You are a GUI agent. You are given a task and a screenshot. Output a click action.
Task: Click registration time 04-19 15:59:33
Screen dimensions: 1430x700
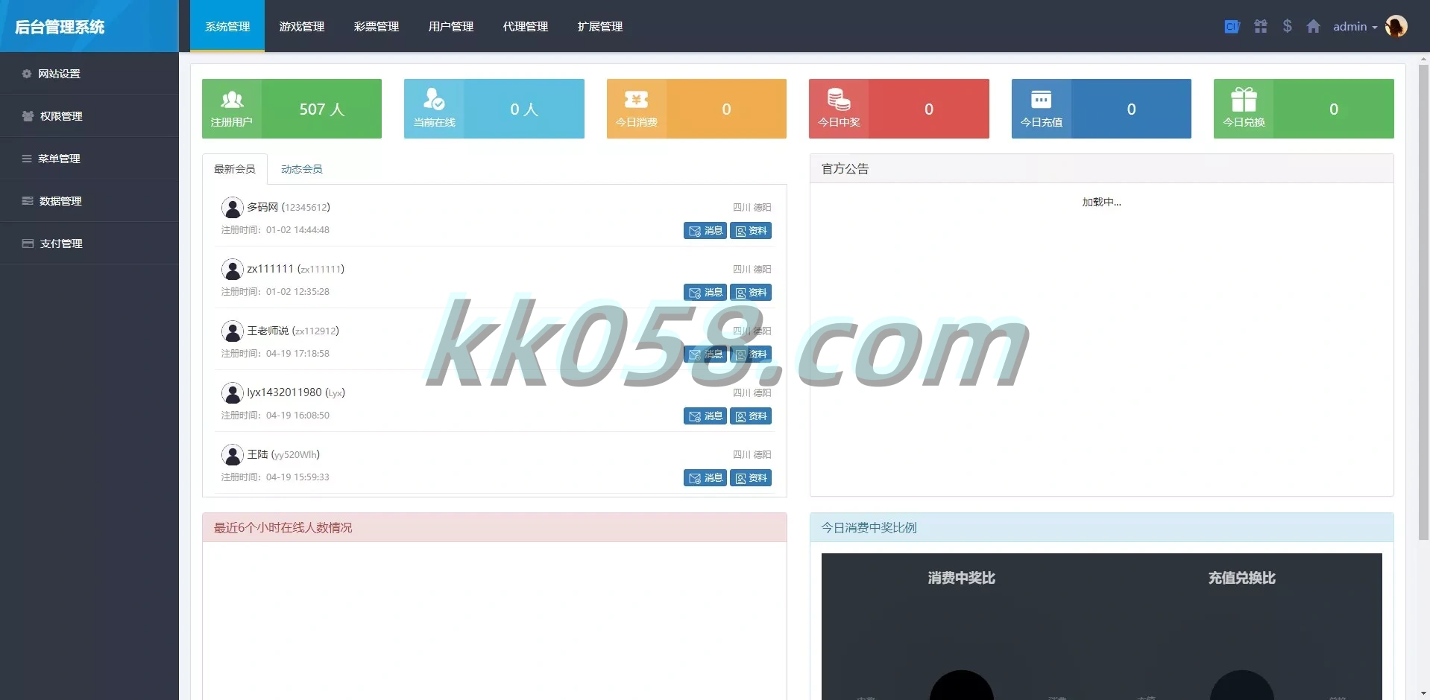[x=297, y=477]
